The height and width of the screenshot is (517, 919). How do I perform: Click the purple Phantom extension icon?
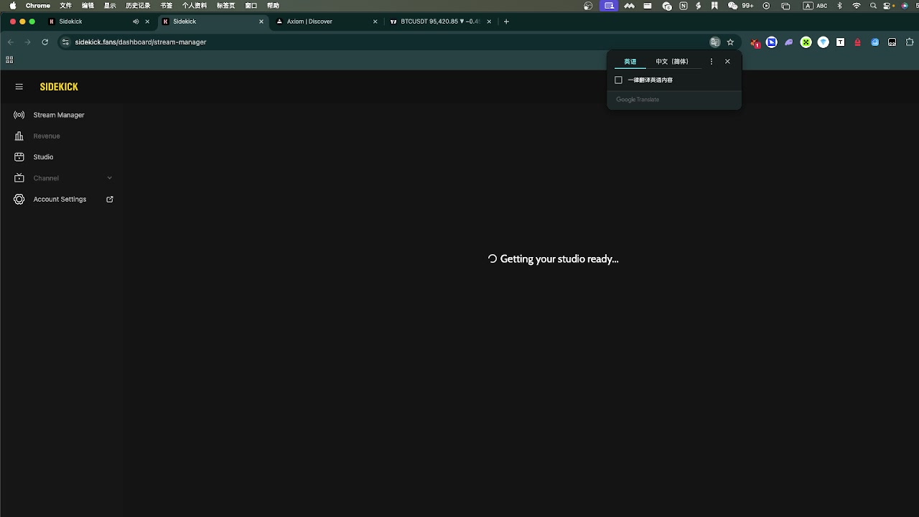coord(789,42)
